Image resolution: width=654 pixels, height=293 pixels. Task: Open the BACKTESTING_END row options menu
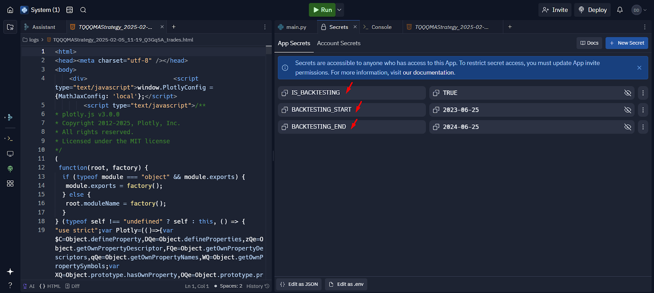643,127
